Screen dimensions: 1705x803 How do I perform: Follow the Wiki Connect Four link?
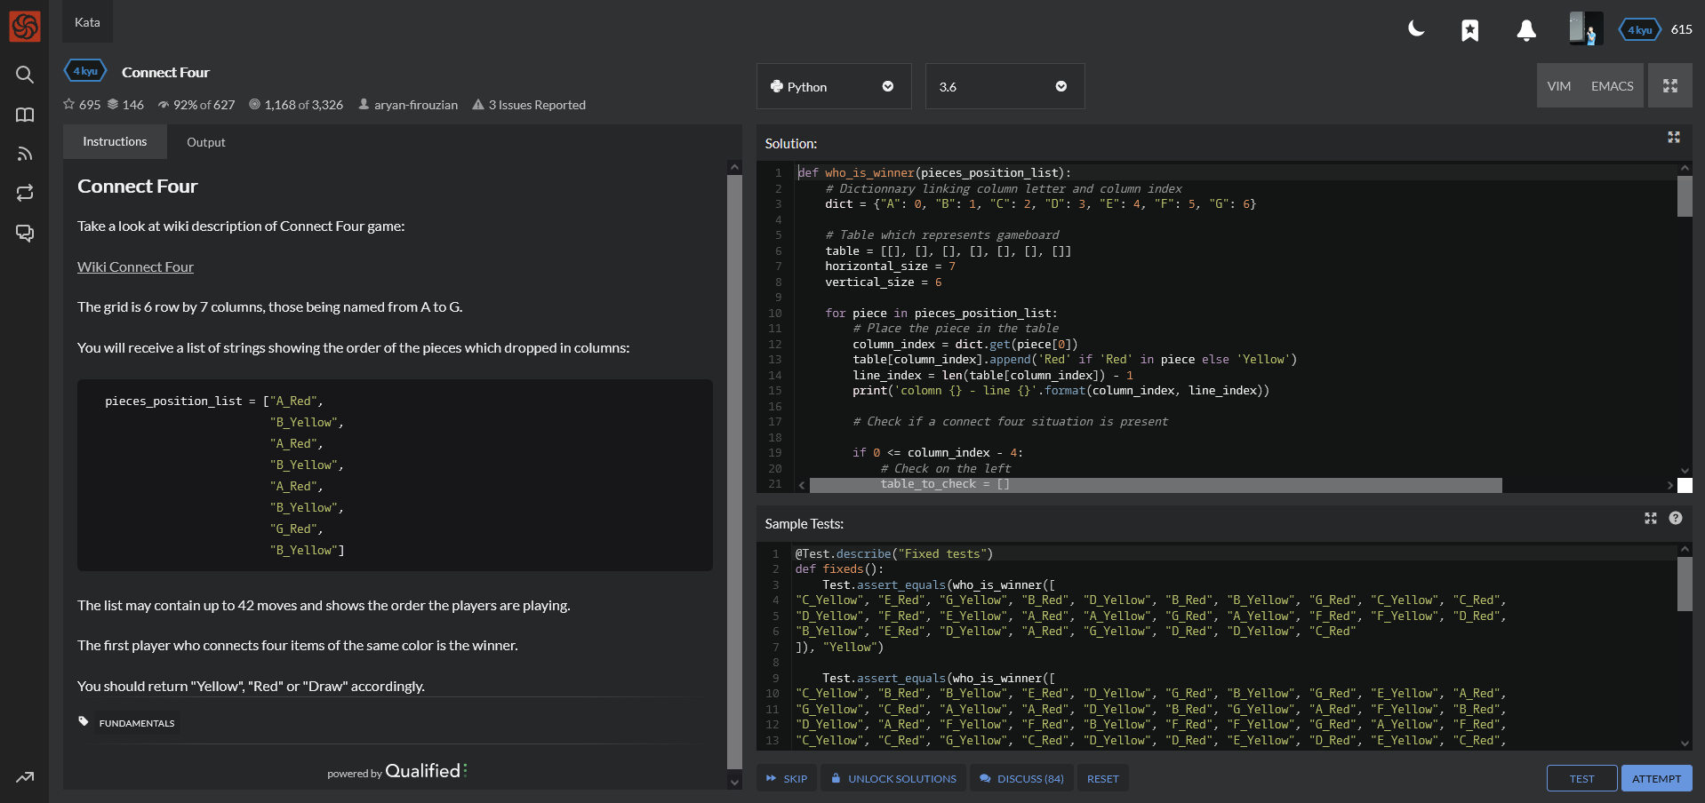[x=135, y=266]
